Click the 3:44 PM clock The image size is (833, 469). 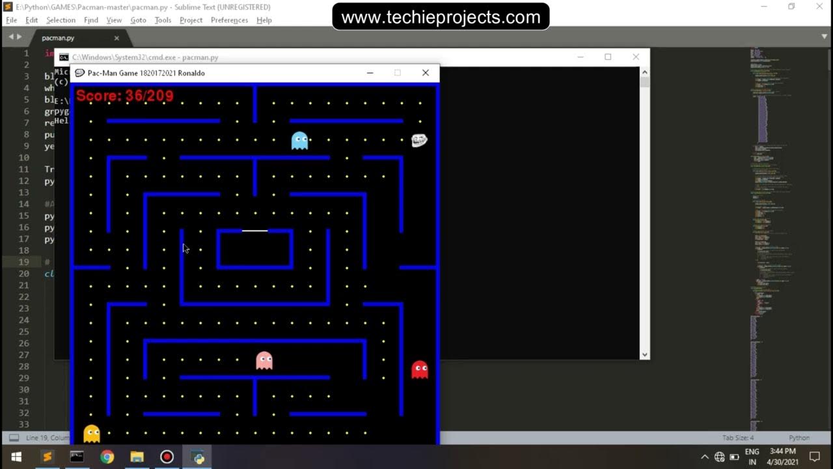[x=782, y=451]
